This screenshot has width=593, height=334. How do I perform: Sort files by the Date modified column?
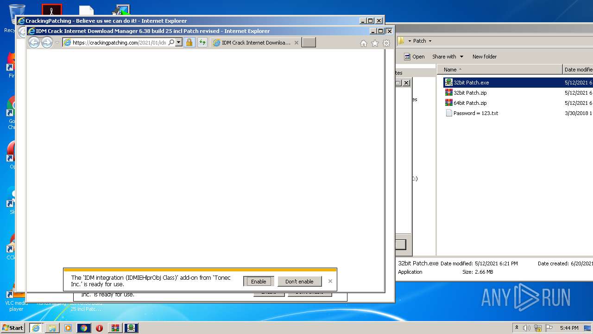(x=578, y=70)
